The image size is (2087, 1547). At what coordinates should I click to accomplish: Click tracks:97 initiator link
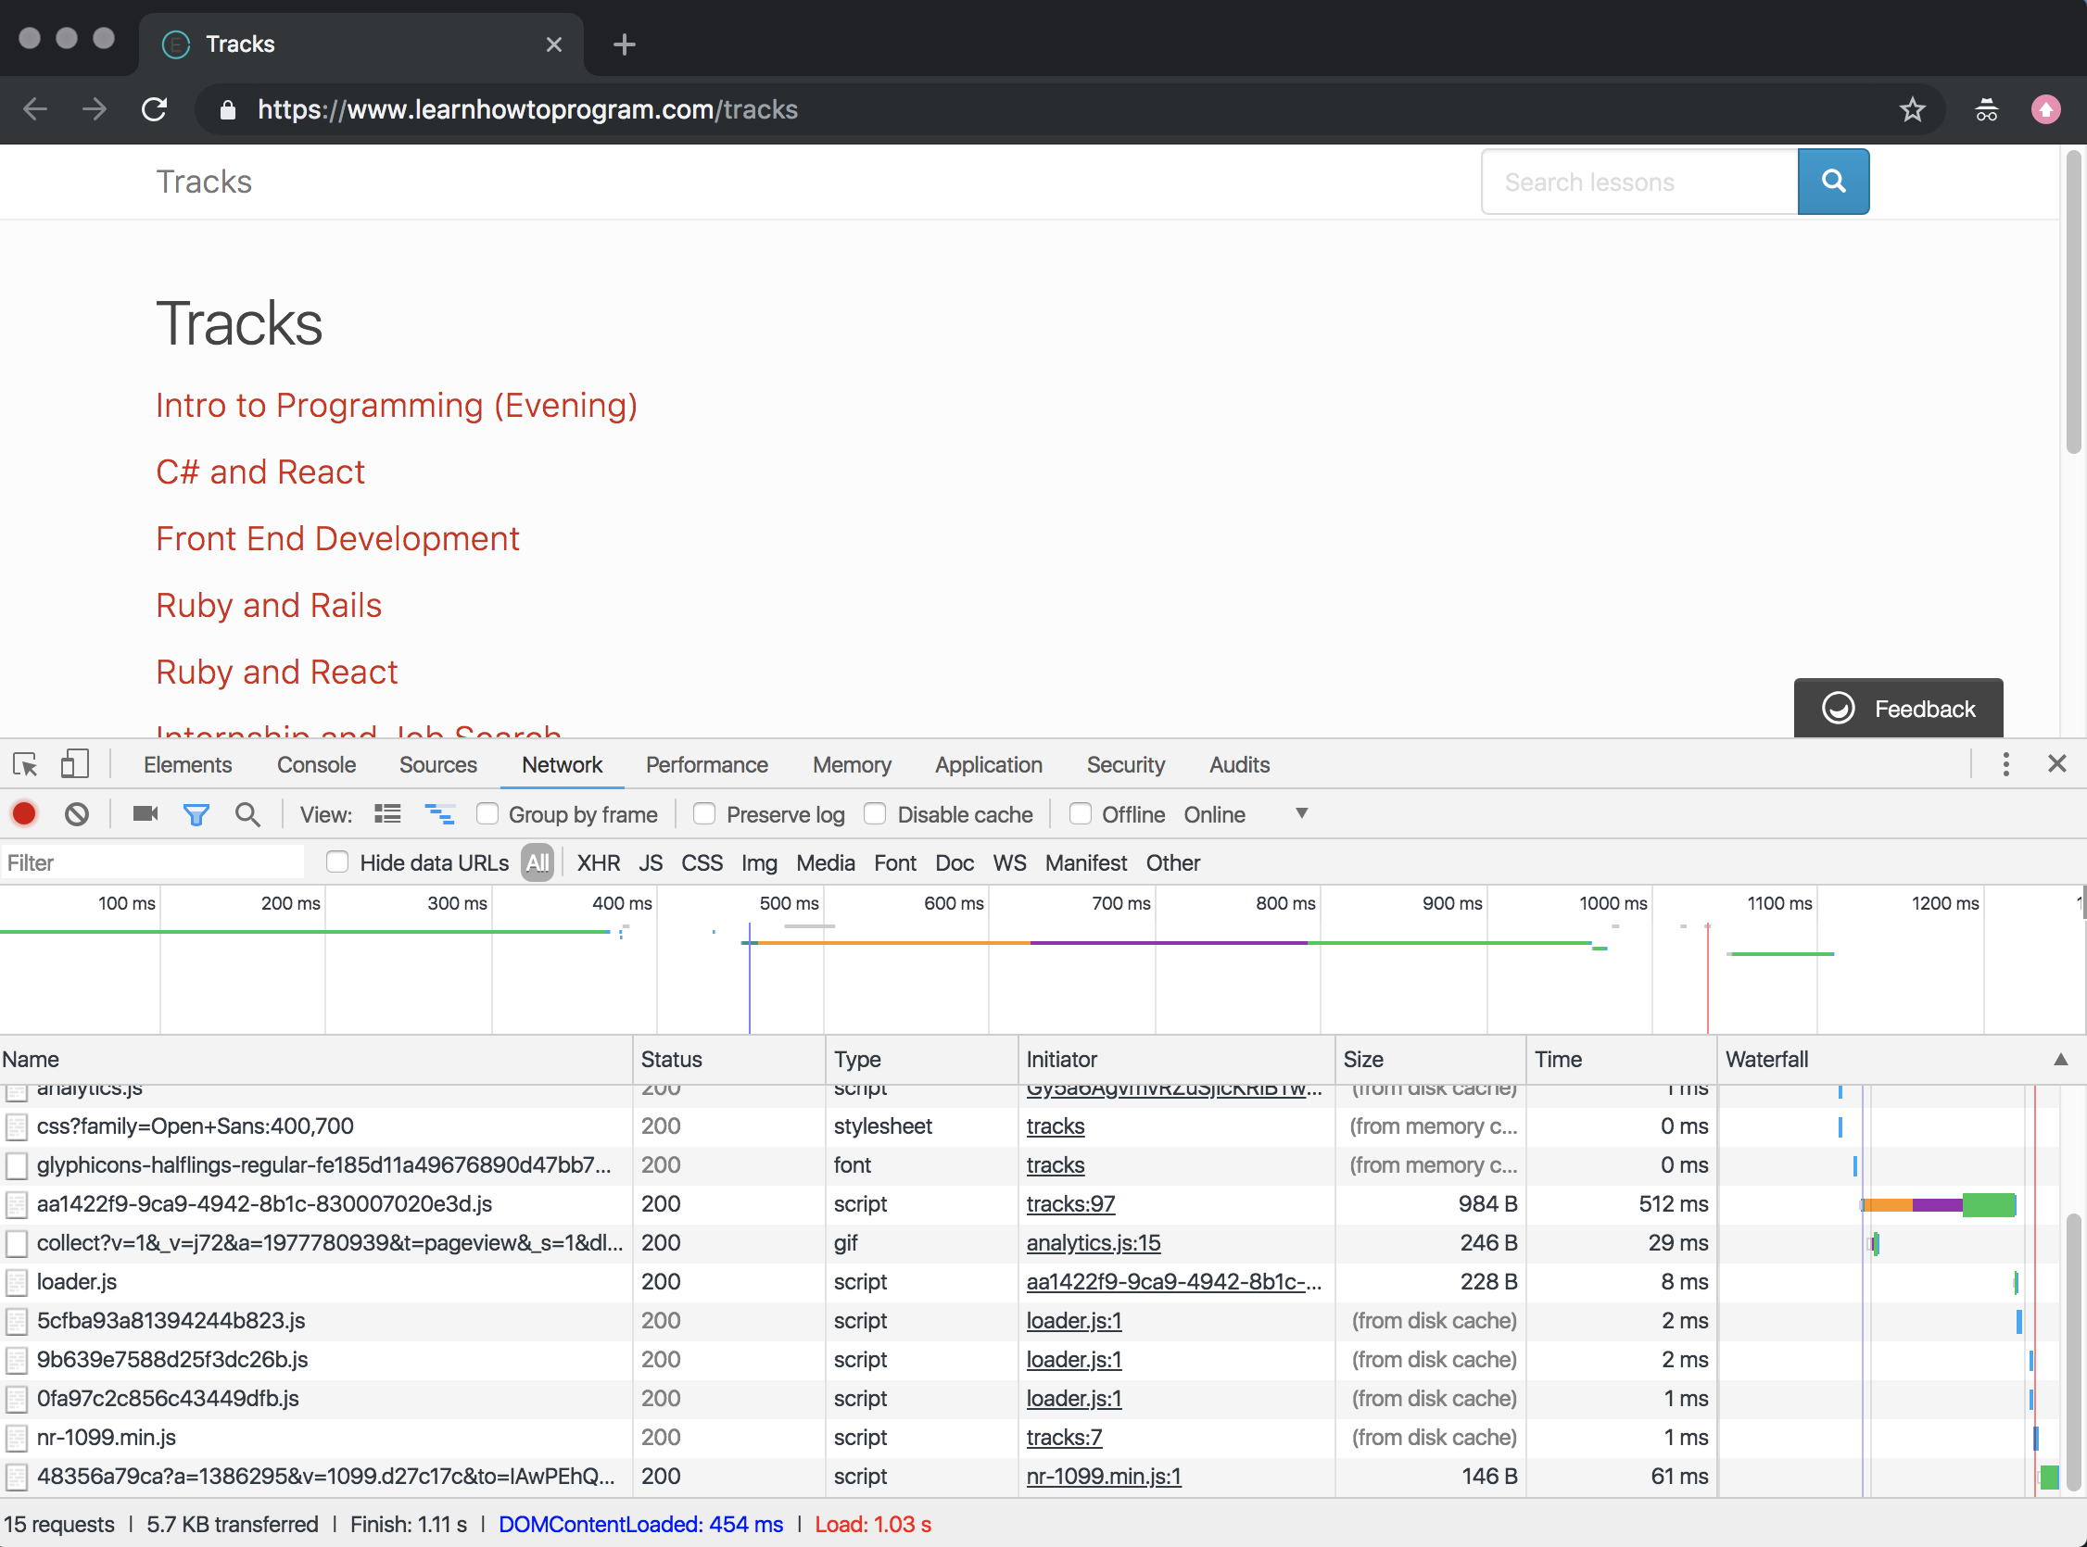pos(1069,1204)
